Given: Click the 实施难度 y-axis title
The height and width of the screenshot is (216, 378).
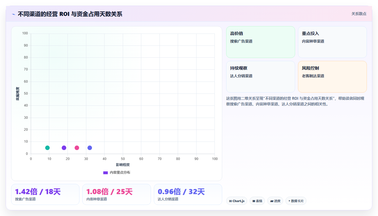Looking at the screenshot, I should (18, 94).
